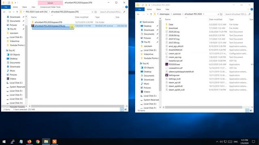Open address history dropdown in left window
259x145 pixels.
coord(92,12)
